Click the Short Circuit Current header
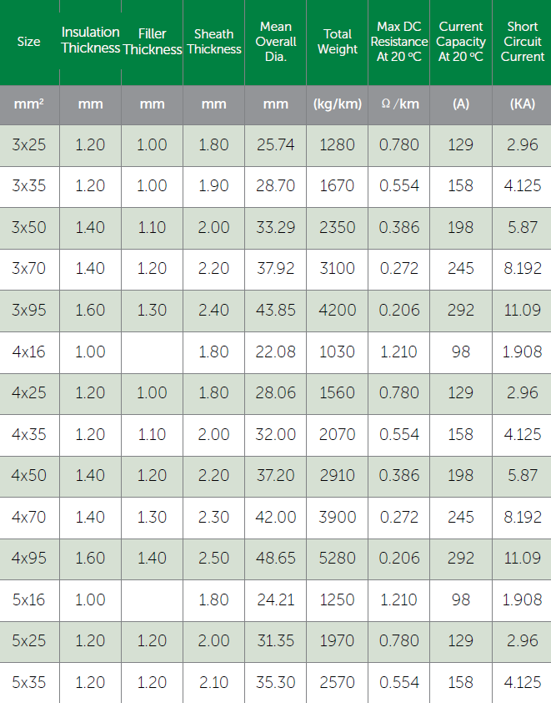The image size is (551, 703). (x=522, y=42)
